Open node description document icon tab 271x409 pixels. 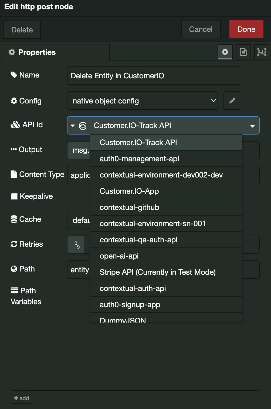tap(243, 52)
